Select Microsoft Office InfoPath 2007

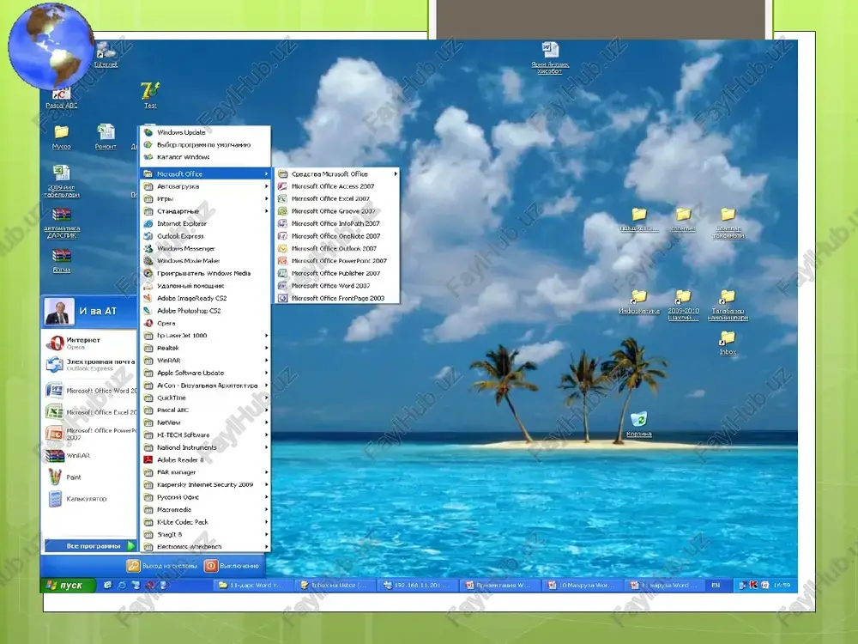336,223
